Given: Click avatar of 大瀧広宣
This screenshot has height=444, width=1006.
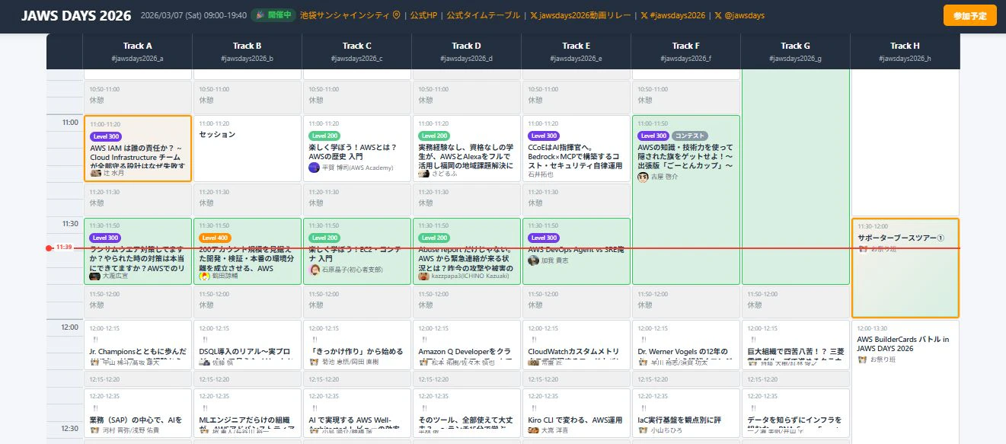Looking at the screenshot, I should click(x=95, y=276).
